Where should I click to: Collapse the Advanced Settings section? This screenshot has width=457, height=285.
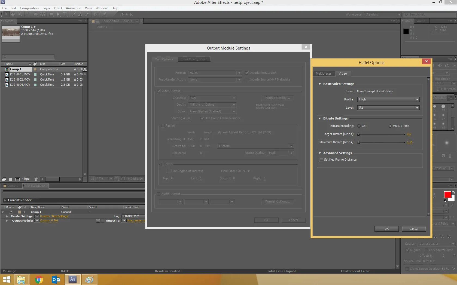tap(320, 153)
